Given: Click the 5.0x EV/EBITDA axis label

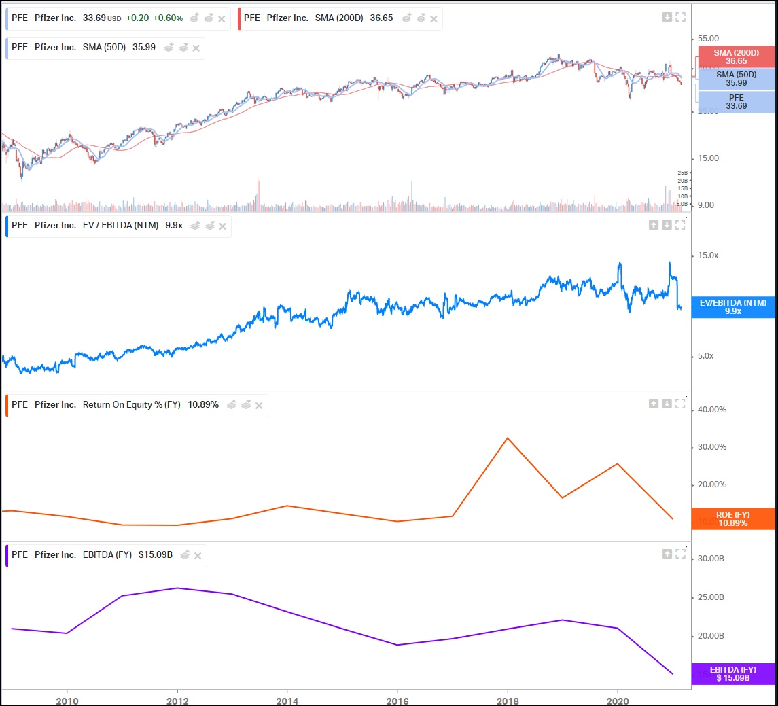Looking at the screenshot, I should [x=705, y=356].
